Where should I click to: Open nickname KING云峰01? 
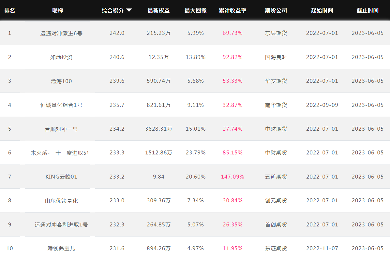pos(61,177)
